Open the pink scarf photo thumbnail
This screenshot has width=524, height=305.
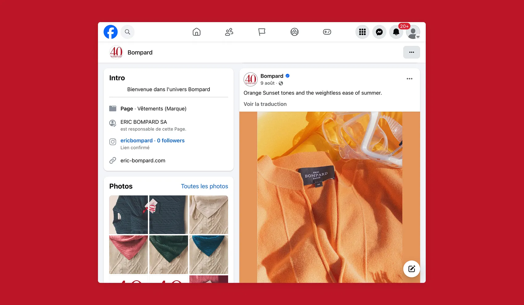pos(128,255)
